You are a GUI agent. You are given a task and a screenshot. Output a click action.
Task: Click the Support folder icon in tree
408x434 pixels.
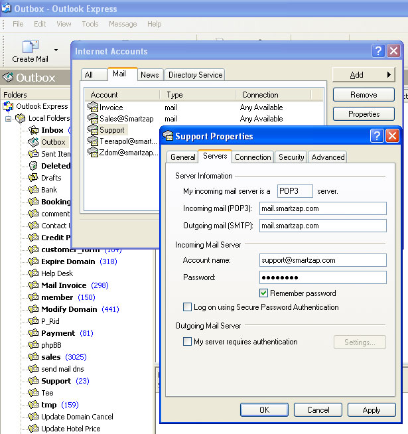pyautogui.click(x=33, y=381)
